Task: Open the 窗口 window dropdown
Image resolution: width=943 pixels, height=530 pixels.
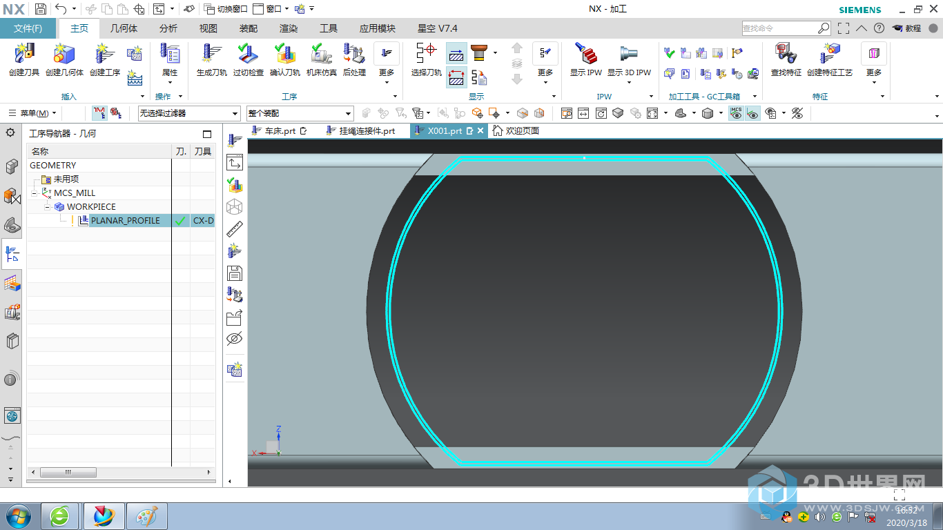Action: [271, 9]
